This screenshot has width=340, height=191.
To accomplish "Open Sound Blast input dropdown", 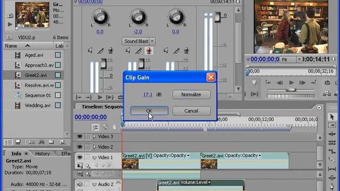I will point(152,41).
